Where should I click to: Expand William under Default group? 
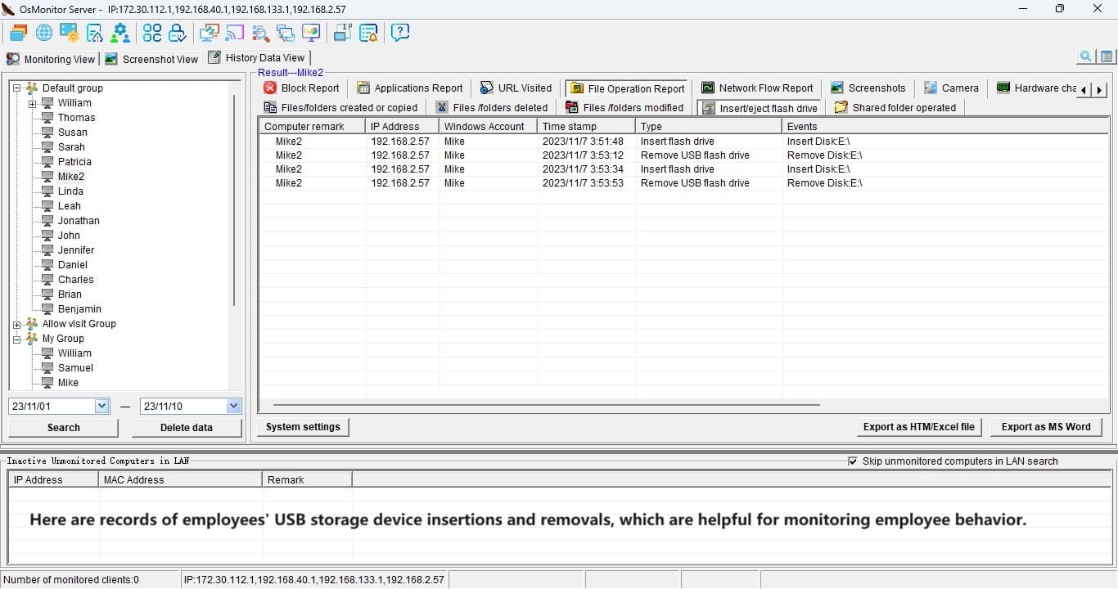pyautogui.click(x=33, y=103)
